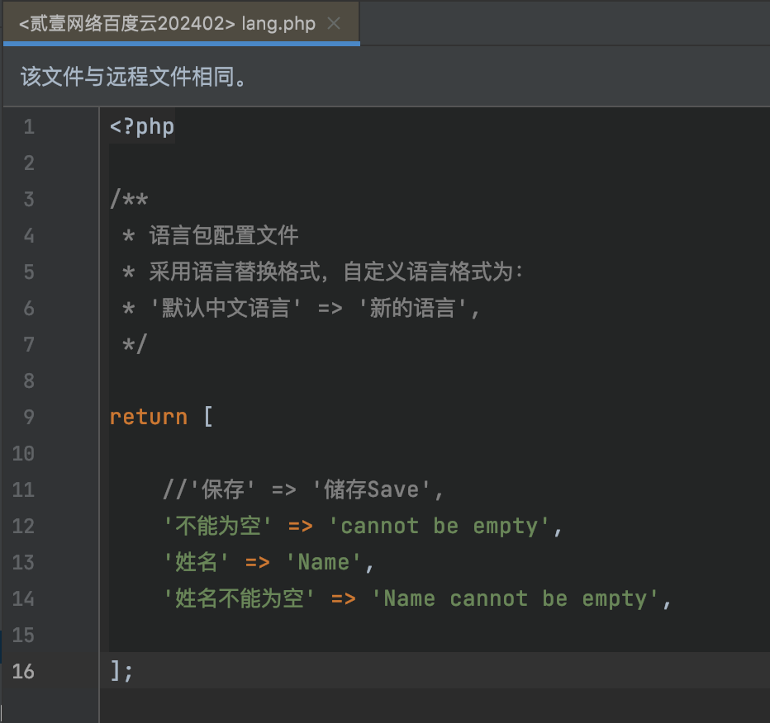The width and height of the screenshot is (770, 723).
Task: Click line number 9 in the gutter
Action: [x=29, y=417]
